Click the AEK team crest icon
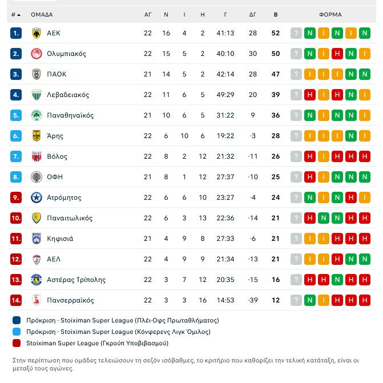383x383 pixels. (x=37, y=33)
